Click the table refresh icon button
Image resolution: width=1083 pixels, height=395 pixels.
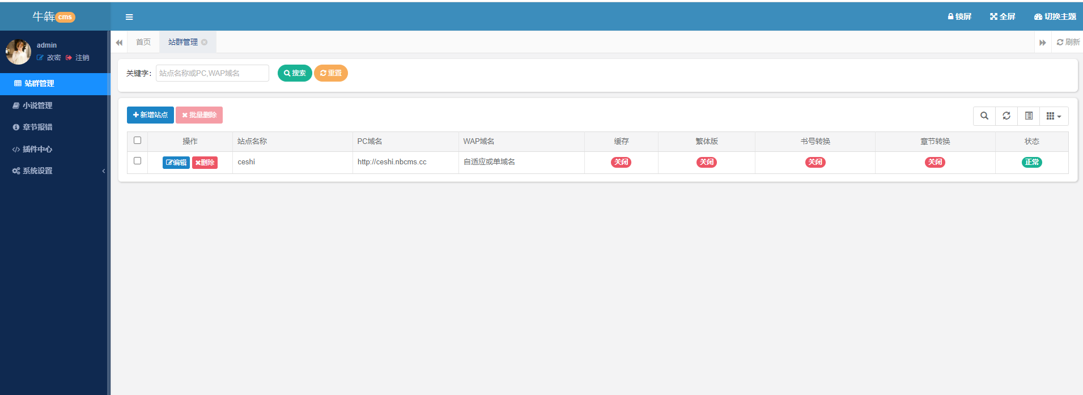point(1006,116)
